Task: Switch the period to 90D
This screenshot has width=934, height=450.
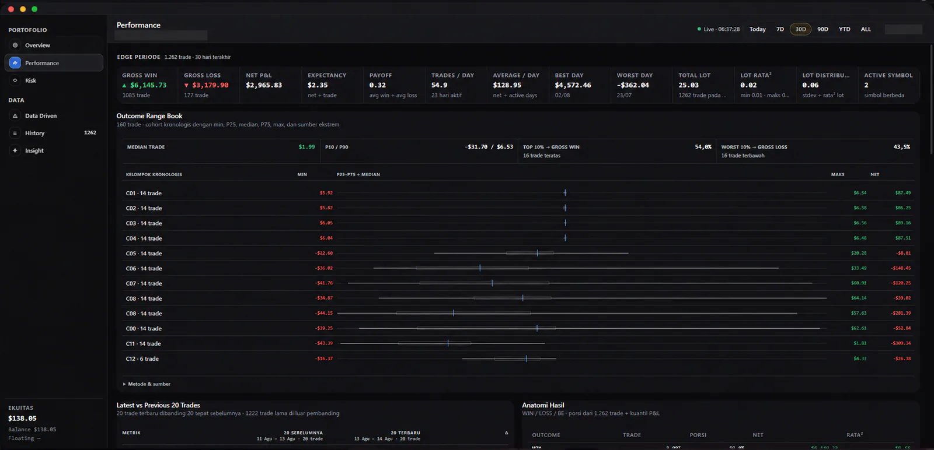Action: click(823, 29)
